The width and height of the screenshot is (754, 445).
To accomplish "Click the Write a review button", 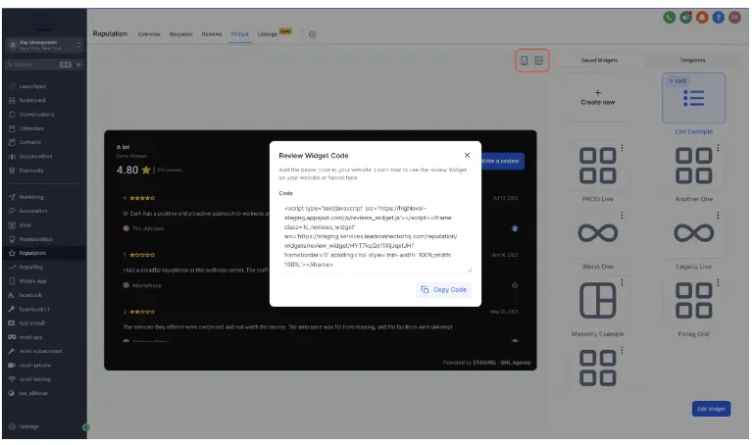I will 502,161.
